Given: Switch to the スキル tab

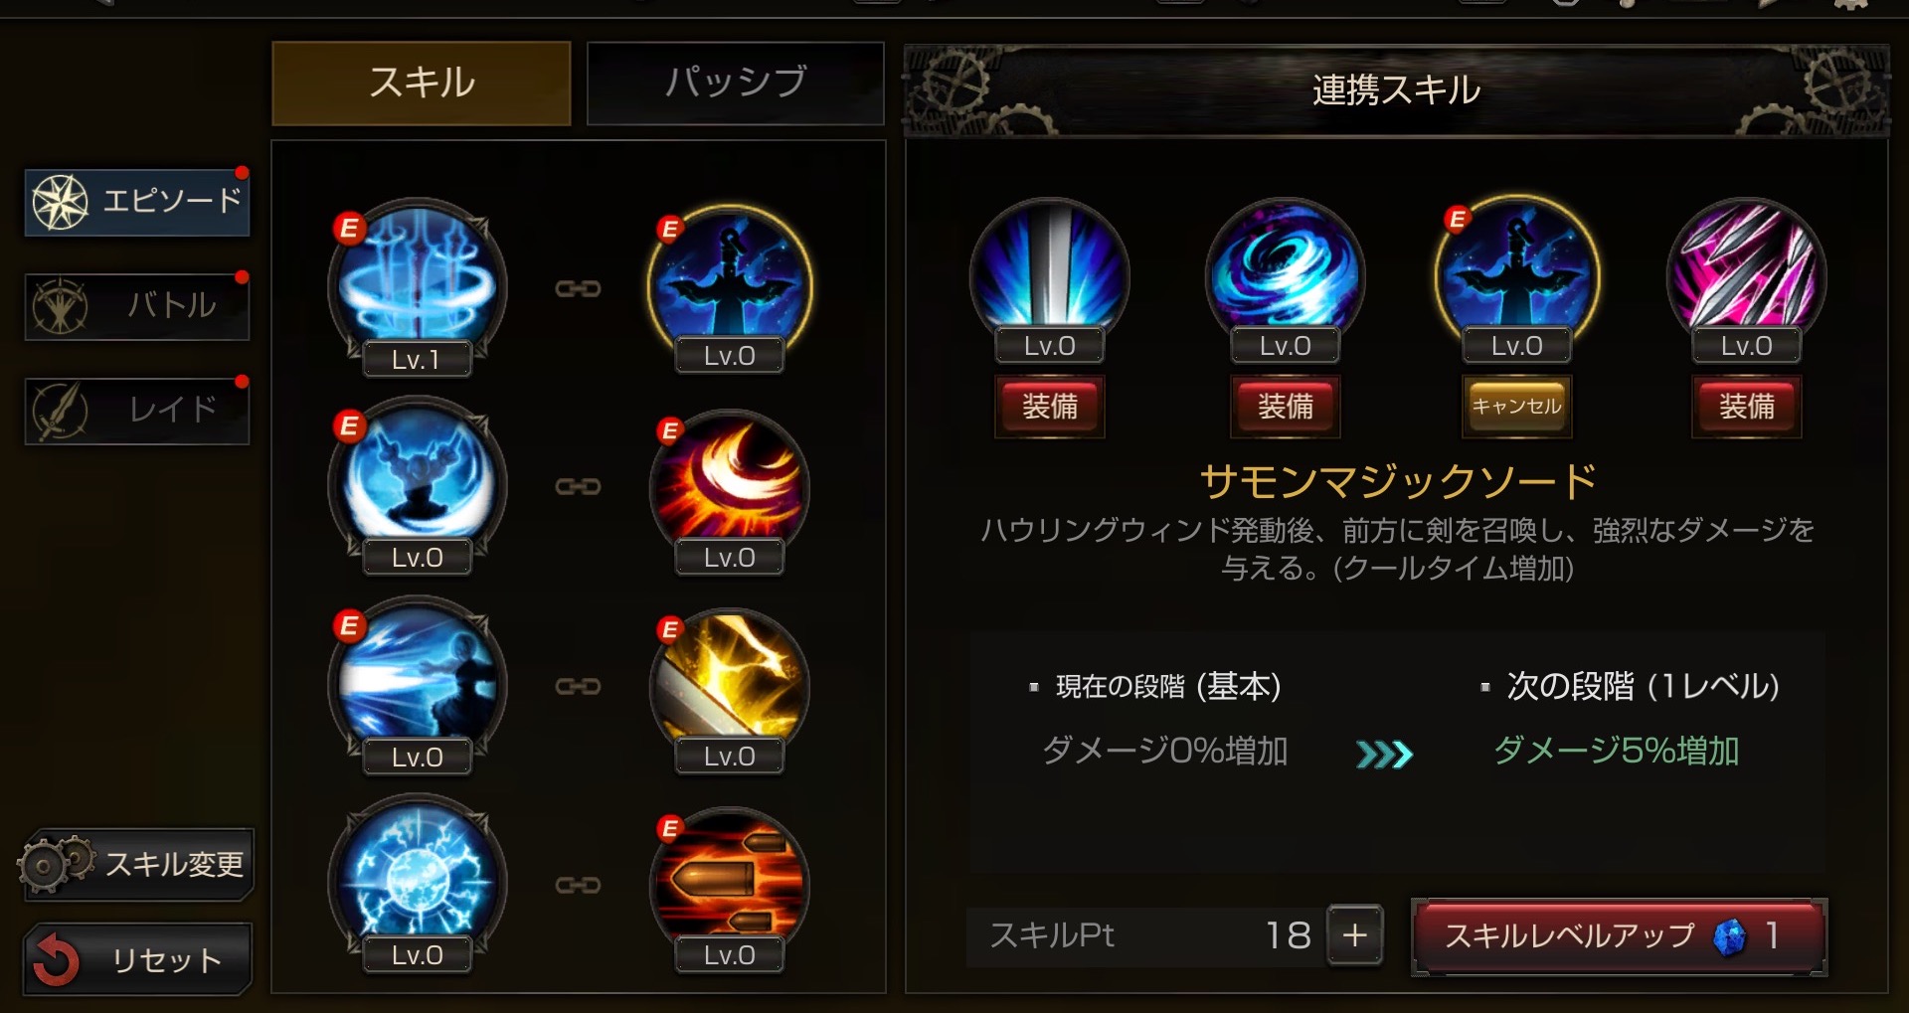Looking at the screenshot, I should pos(422,83).
